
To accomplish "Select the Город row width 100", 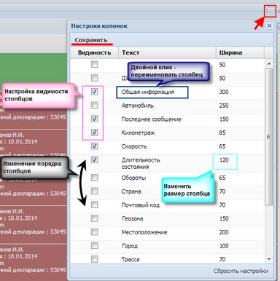I will coord(224,246).
